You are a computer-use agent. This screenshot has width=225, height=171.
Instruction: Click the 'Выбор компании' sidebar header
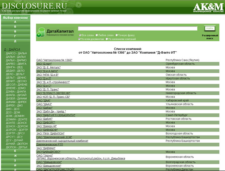coord(15,18)
